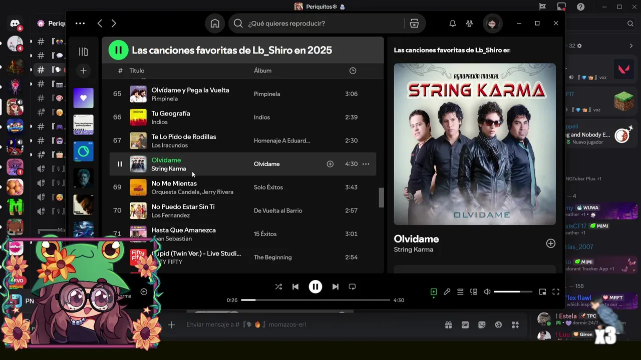Screen dimensions: 641x360
Task: Mute with the volume speaker icon
Action: coord(487,291)
